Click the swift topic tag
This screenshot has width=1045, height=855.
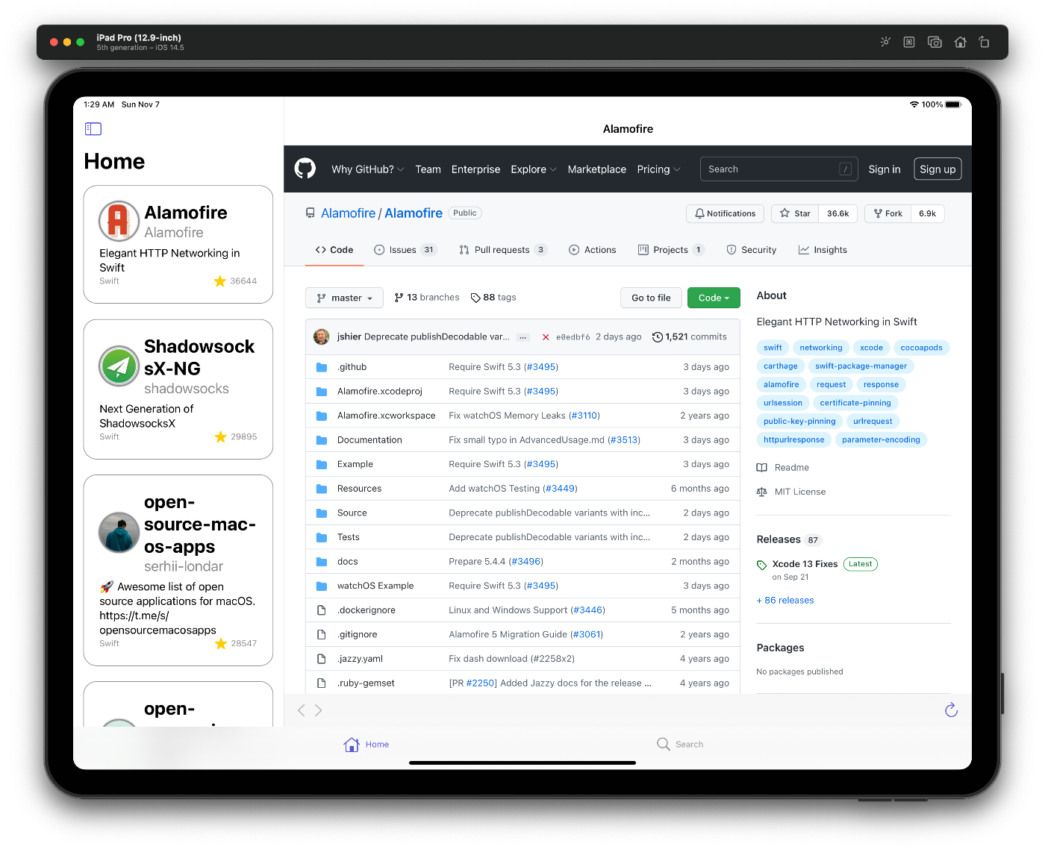(x=773, y=348)
